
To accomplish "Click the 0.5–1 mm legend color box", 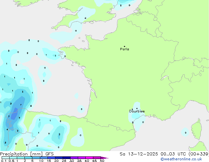I will (13, 158).
